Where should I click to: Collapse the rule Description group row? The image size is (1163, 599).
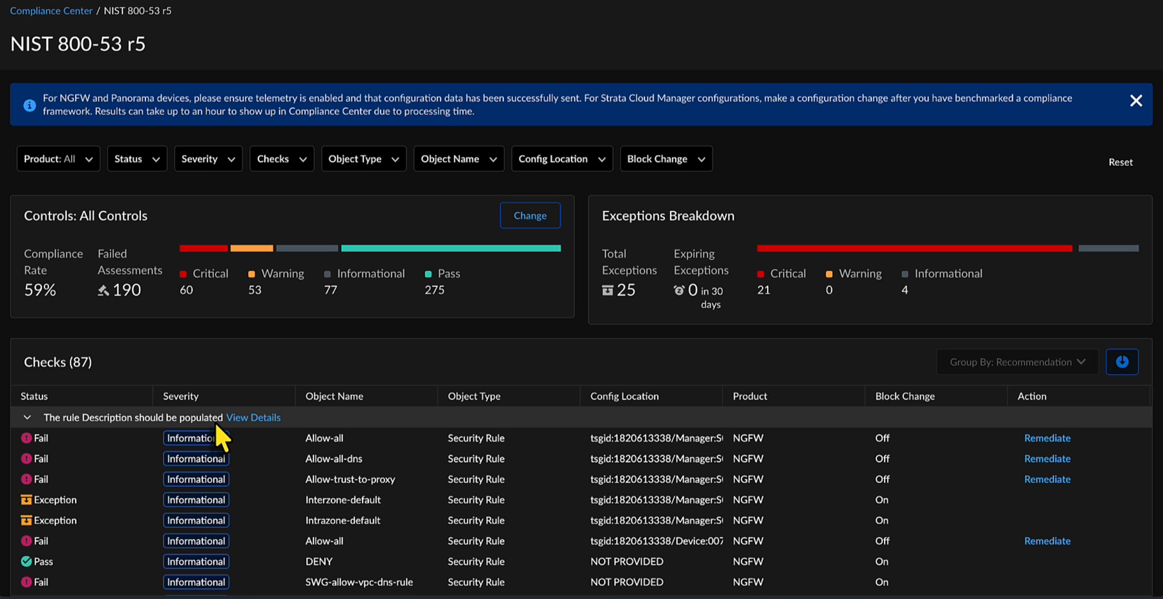point(27,418)
